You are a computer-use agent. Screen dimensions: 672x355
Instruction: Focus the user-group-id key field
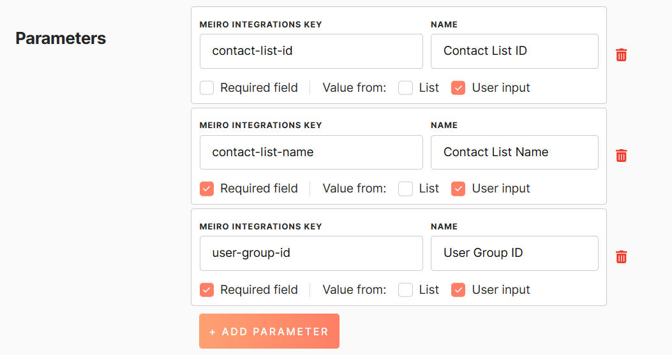point(311,253)
